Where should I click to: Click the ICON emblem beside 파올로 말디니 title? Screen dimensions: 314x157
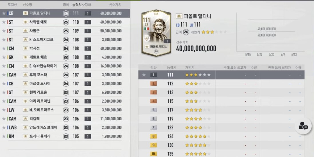click(x=179, y=16)
